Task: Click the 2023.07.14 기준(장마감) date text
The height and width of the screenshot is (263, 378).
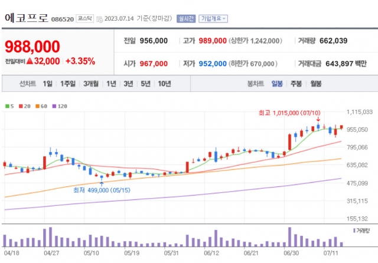Action: [x=138, y=18]
